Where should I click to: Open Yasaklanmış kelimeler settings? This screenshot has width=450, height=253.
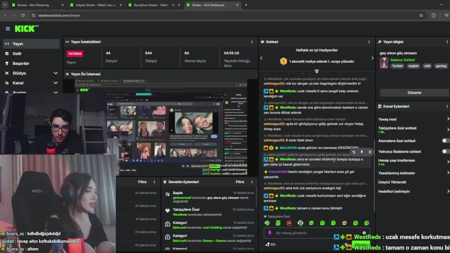coord(414,173)
